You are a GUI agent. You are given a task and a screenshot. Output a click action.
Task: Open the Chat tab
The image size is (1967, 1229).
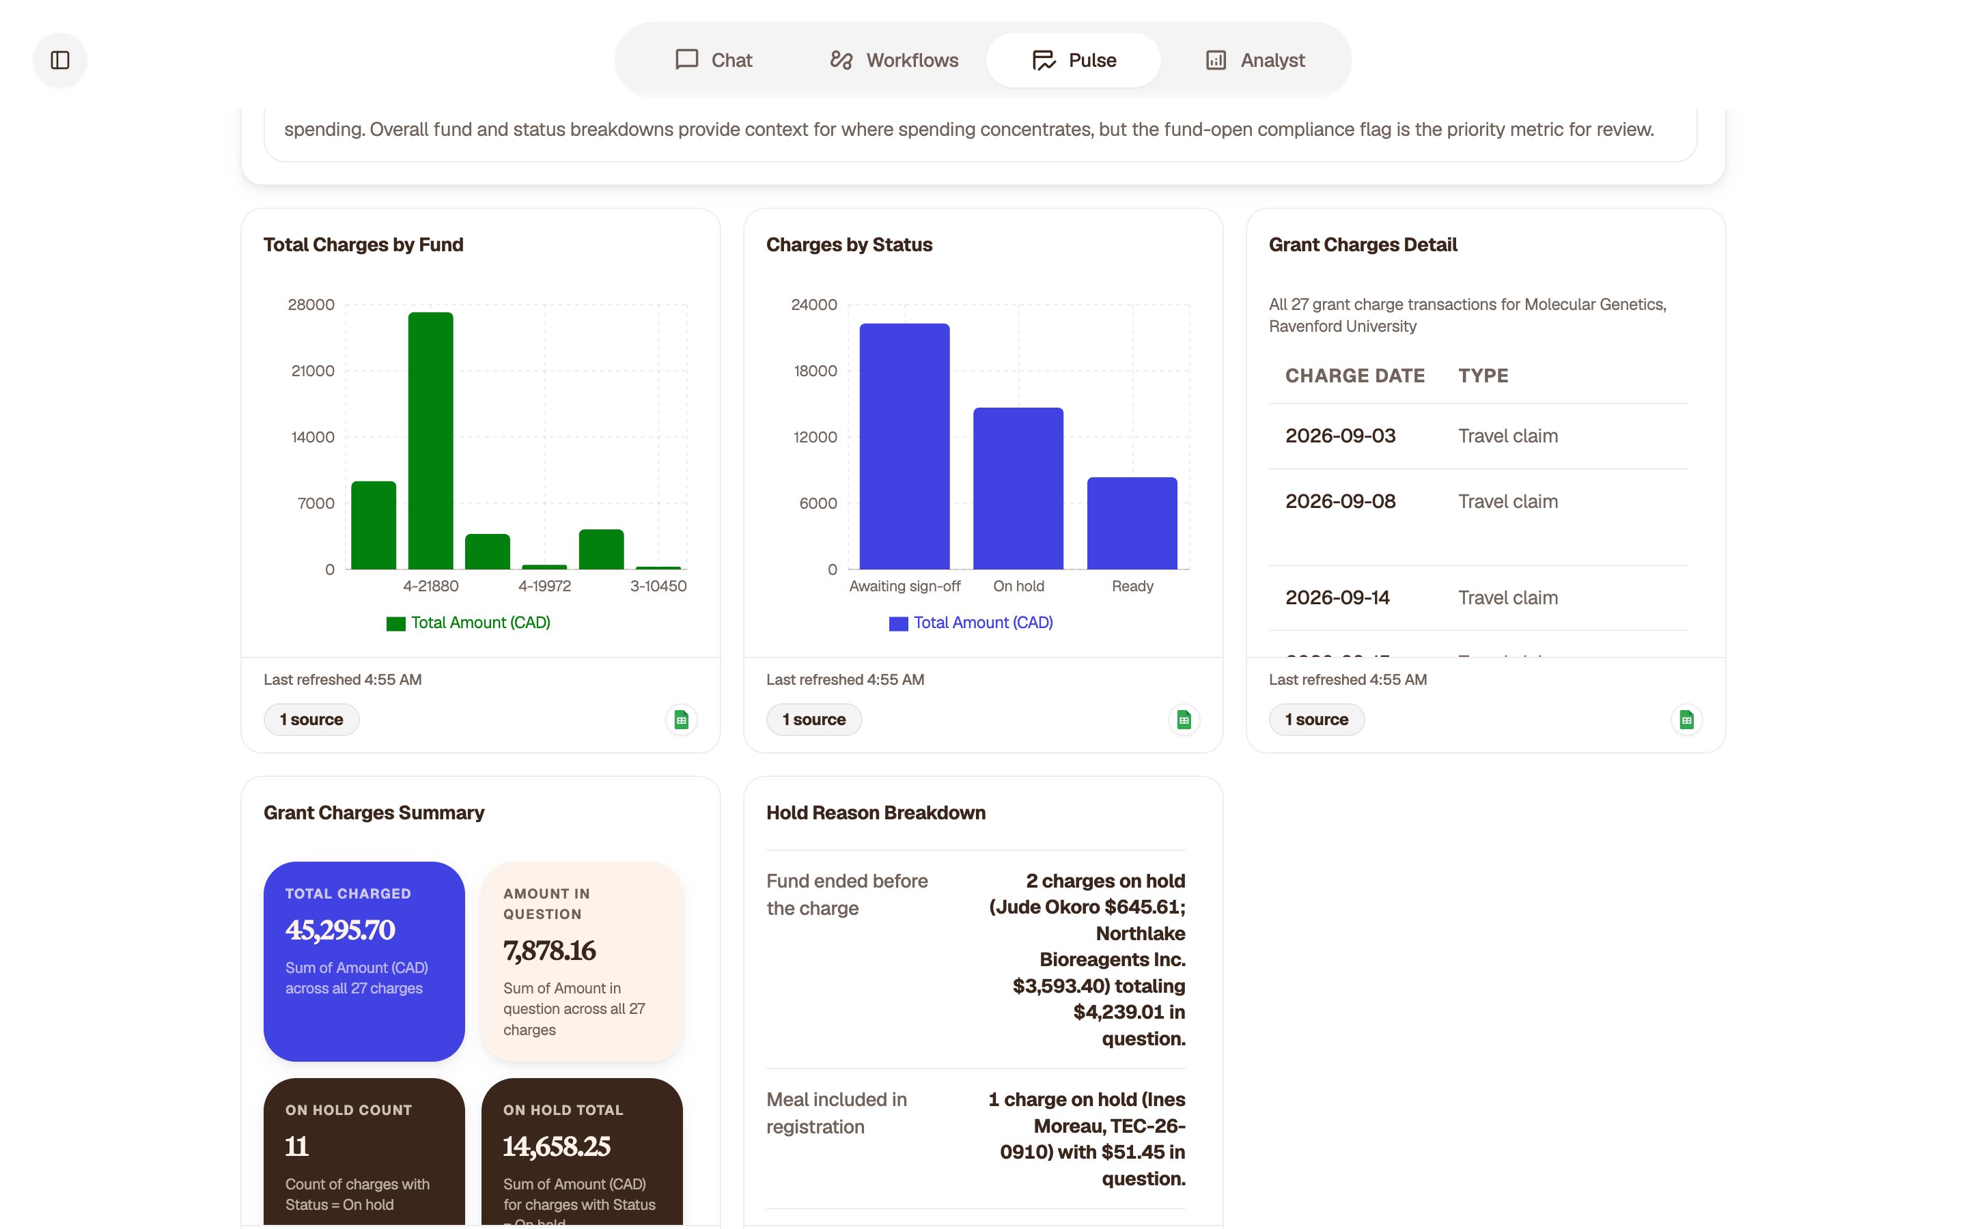714,60
